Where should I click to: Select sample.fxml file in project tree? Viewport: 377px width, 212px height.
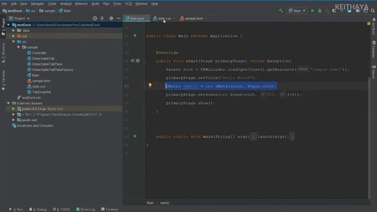pos(41,81)
